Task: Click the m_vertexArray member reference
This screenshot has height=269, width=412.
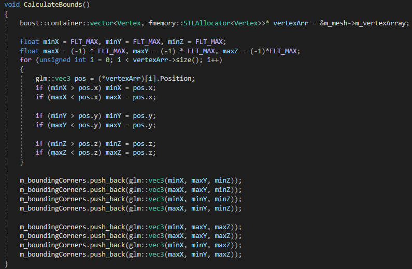Action: (380, 23)
